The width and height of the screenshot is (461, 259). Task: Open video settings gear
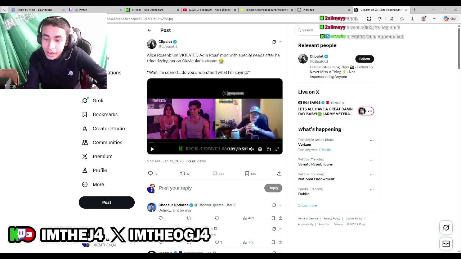tap(260, 149)
